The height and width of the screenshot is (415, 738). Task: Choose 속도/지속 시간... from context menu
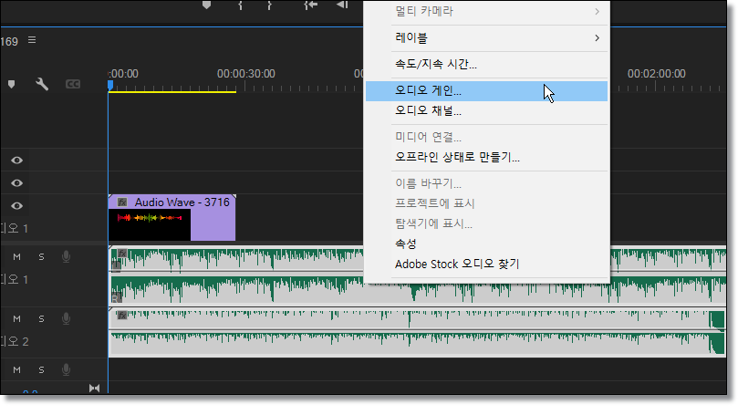(x=486, y=65)
